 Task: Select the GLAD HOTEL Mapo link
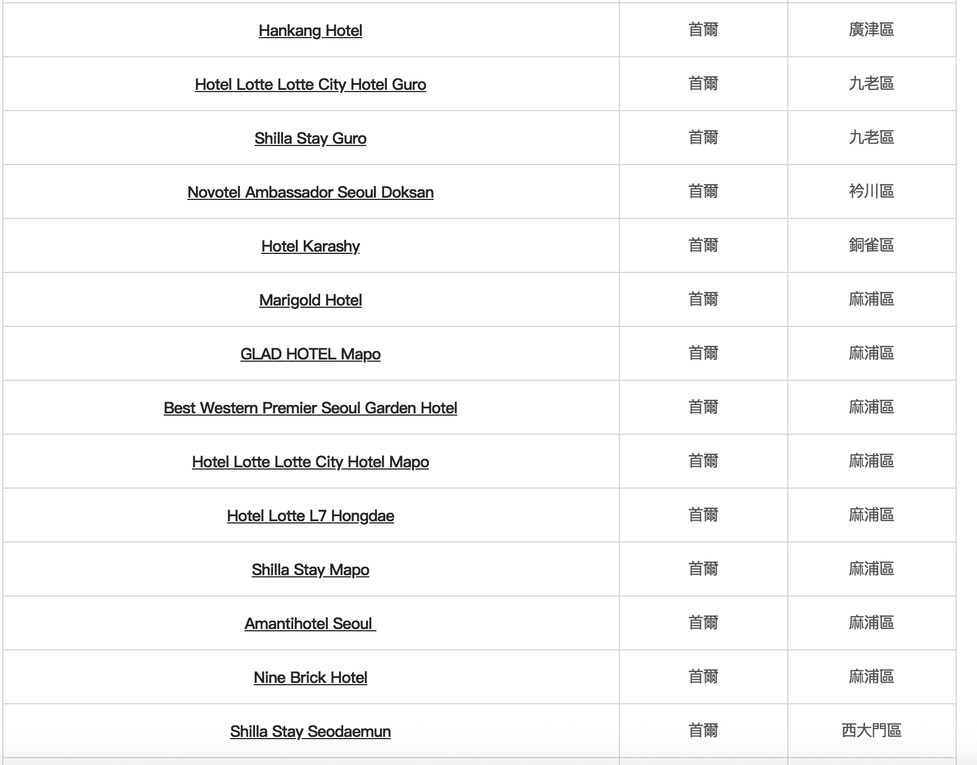click(310, 354)
